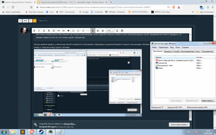Click the choose files link
Screen dimensions: 216x135
70,124
